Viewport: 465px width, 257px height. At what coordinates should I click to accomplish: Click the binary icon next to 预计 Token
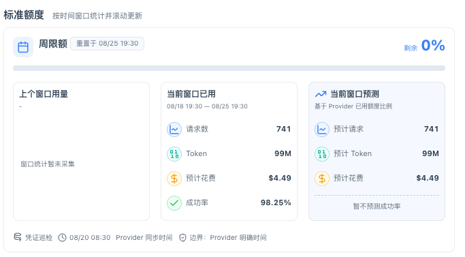pyautogui.click(x=322, y=154)
